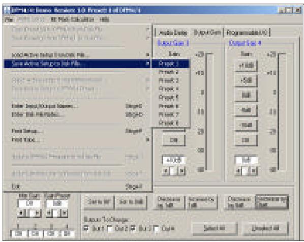Click the application icon in title bar

(x=7, y=10)
